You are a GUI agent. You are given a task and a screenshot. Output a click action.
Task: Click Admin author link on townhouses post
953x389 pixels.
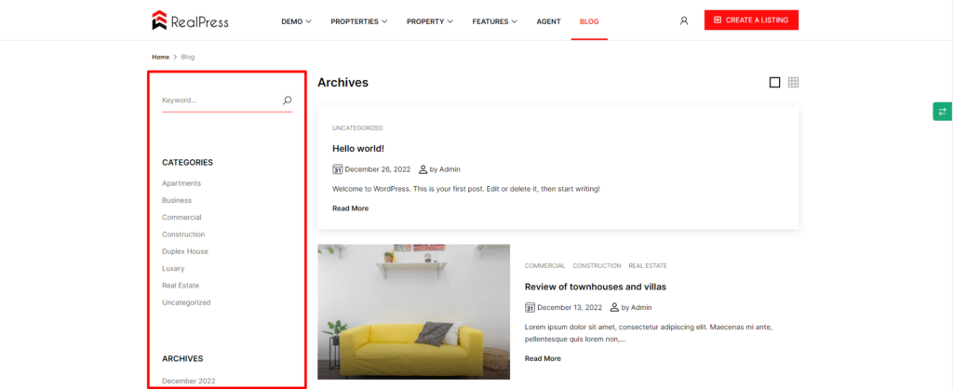click(x=641, y=307)
